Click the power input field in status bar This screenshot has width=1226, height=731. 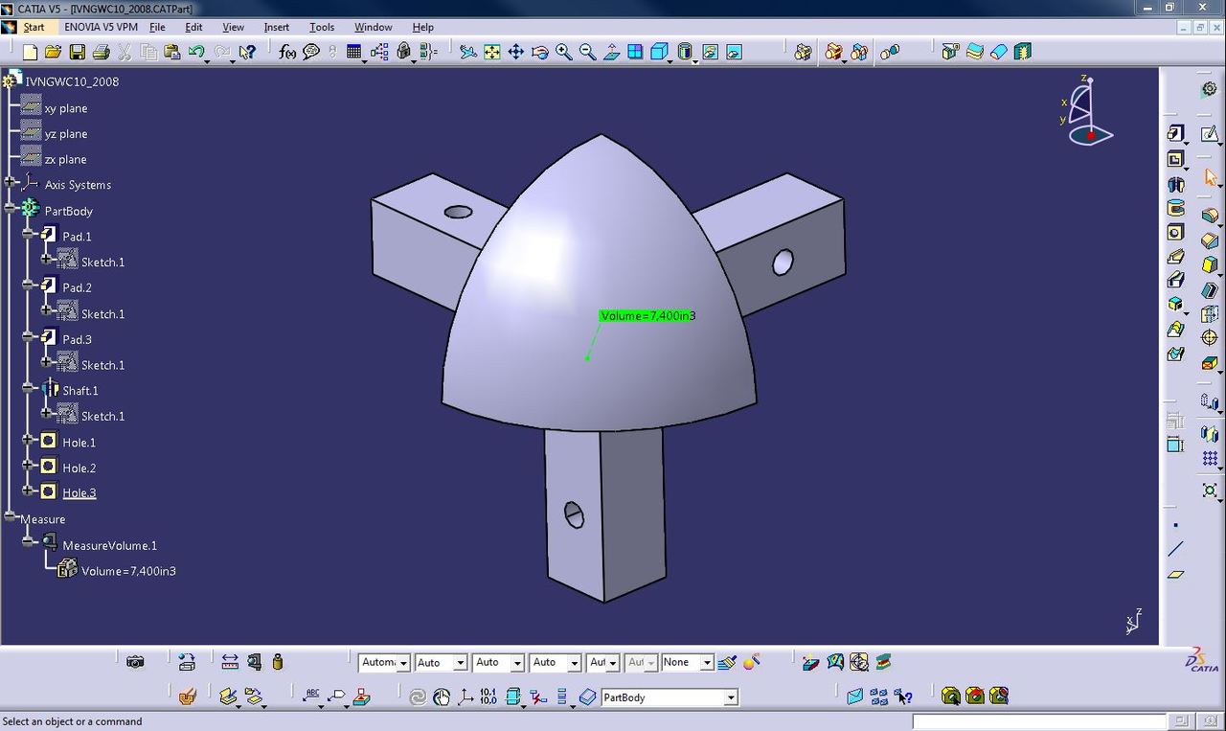pyautogui.click(x=1039, y=720)
